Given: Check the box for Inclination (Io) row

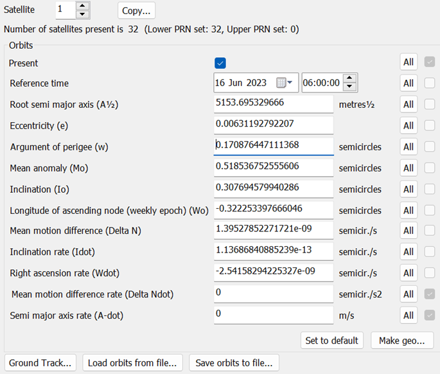Looking at the screenshot, I should [429, 189].
